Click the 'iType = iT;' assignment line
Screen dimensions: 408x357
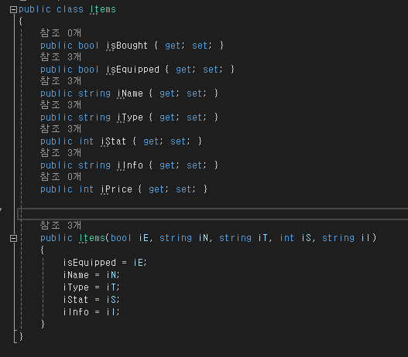tap(91, 287)
